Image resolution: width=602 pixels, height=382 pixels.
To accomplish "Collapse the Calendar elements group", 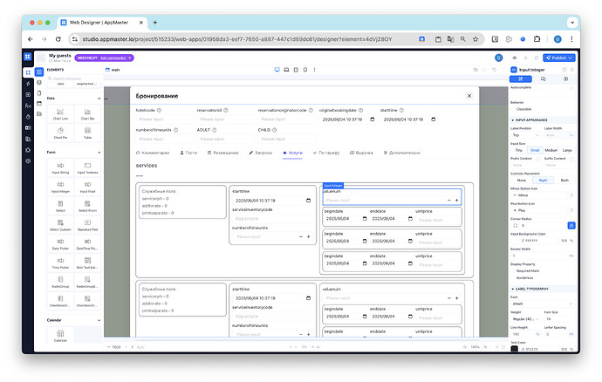I will click(x=99, y=320).
